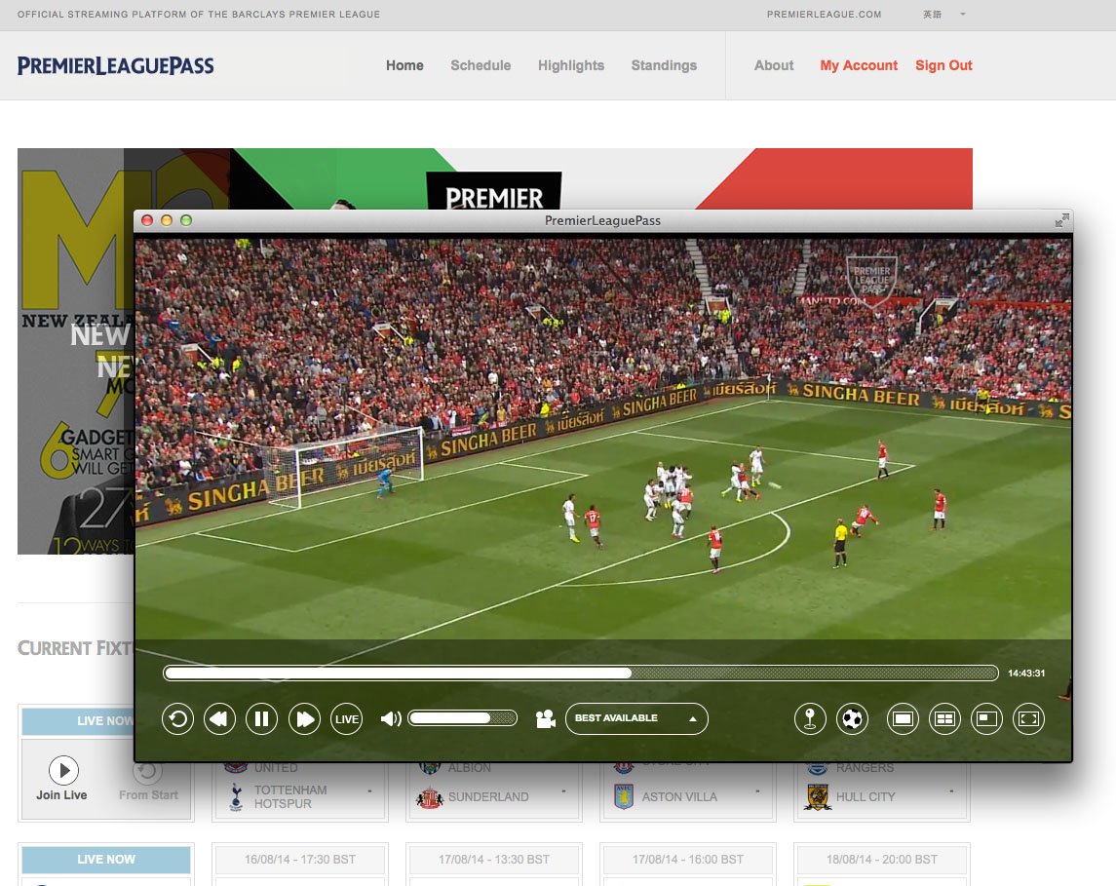Select picture-in-picture layout icon

tap(986, 718)
